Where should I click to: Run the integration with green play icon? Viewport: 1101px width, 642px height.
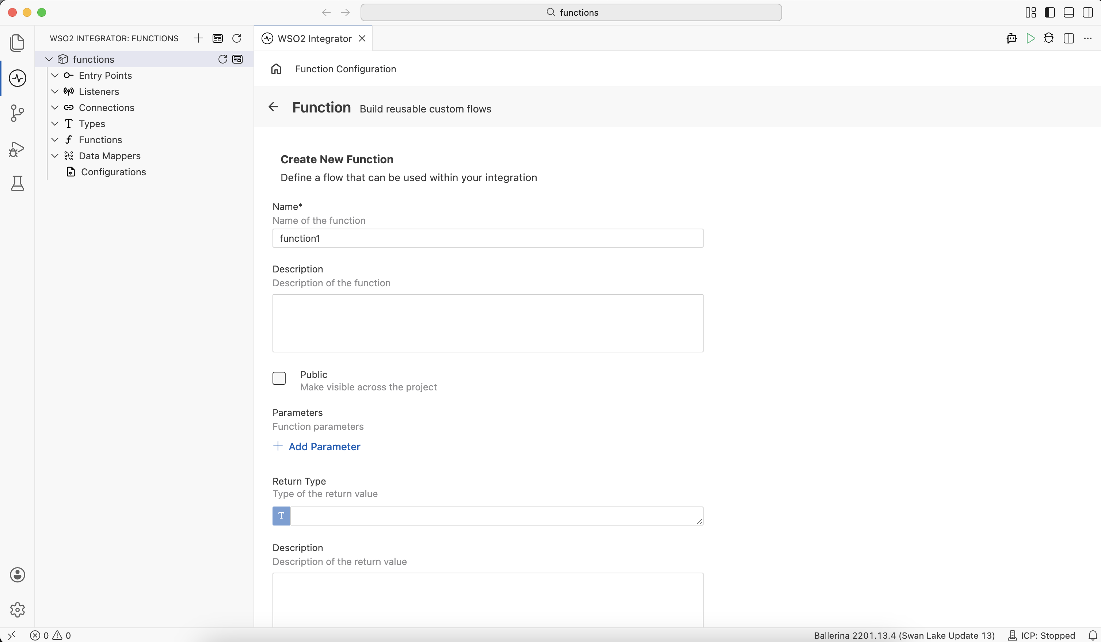[1030, 38]
